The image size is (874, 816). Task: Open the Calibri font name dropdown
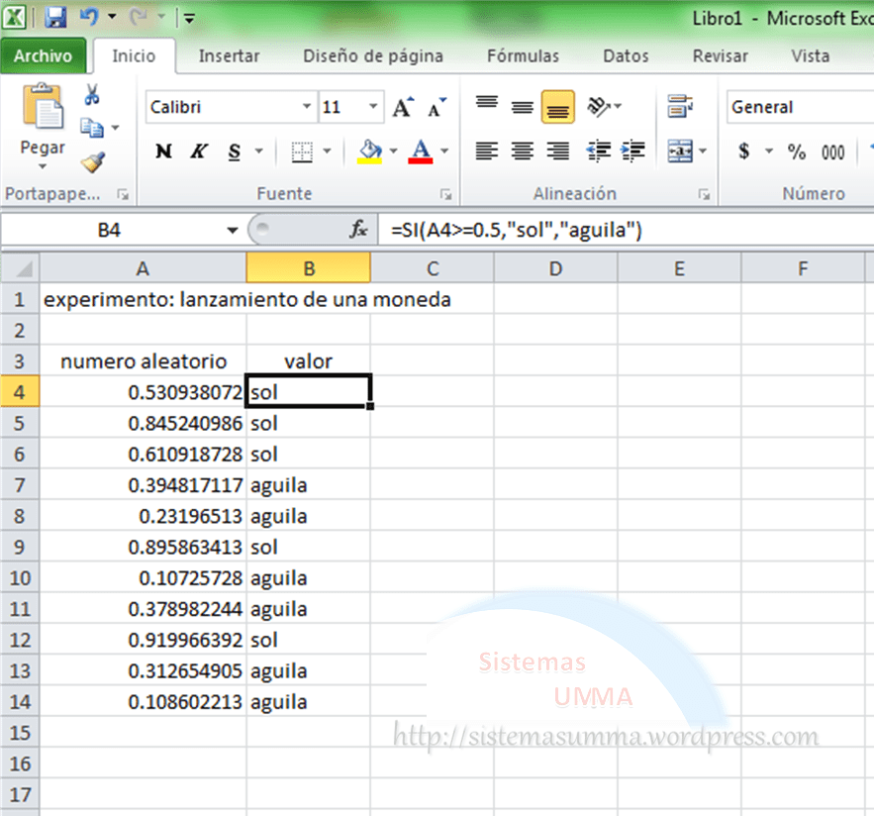click(x=307, y=107)
